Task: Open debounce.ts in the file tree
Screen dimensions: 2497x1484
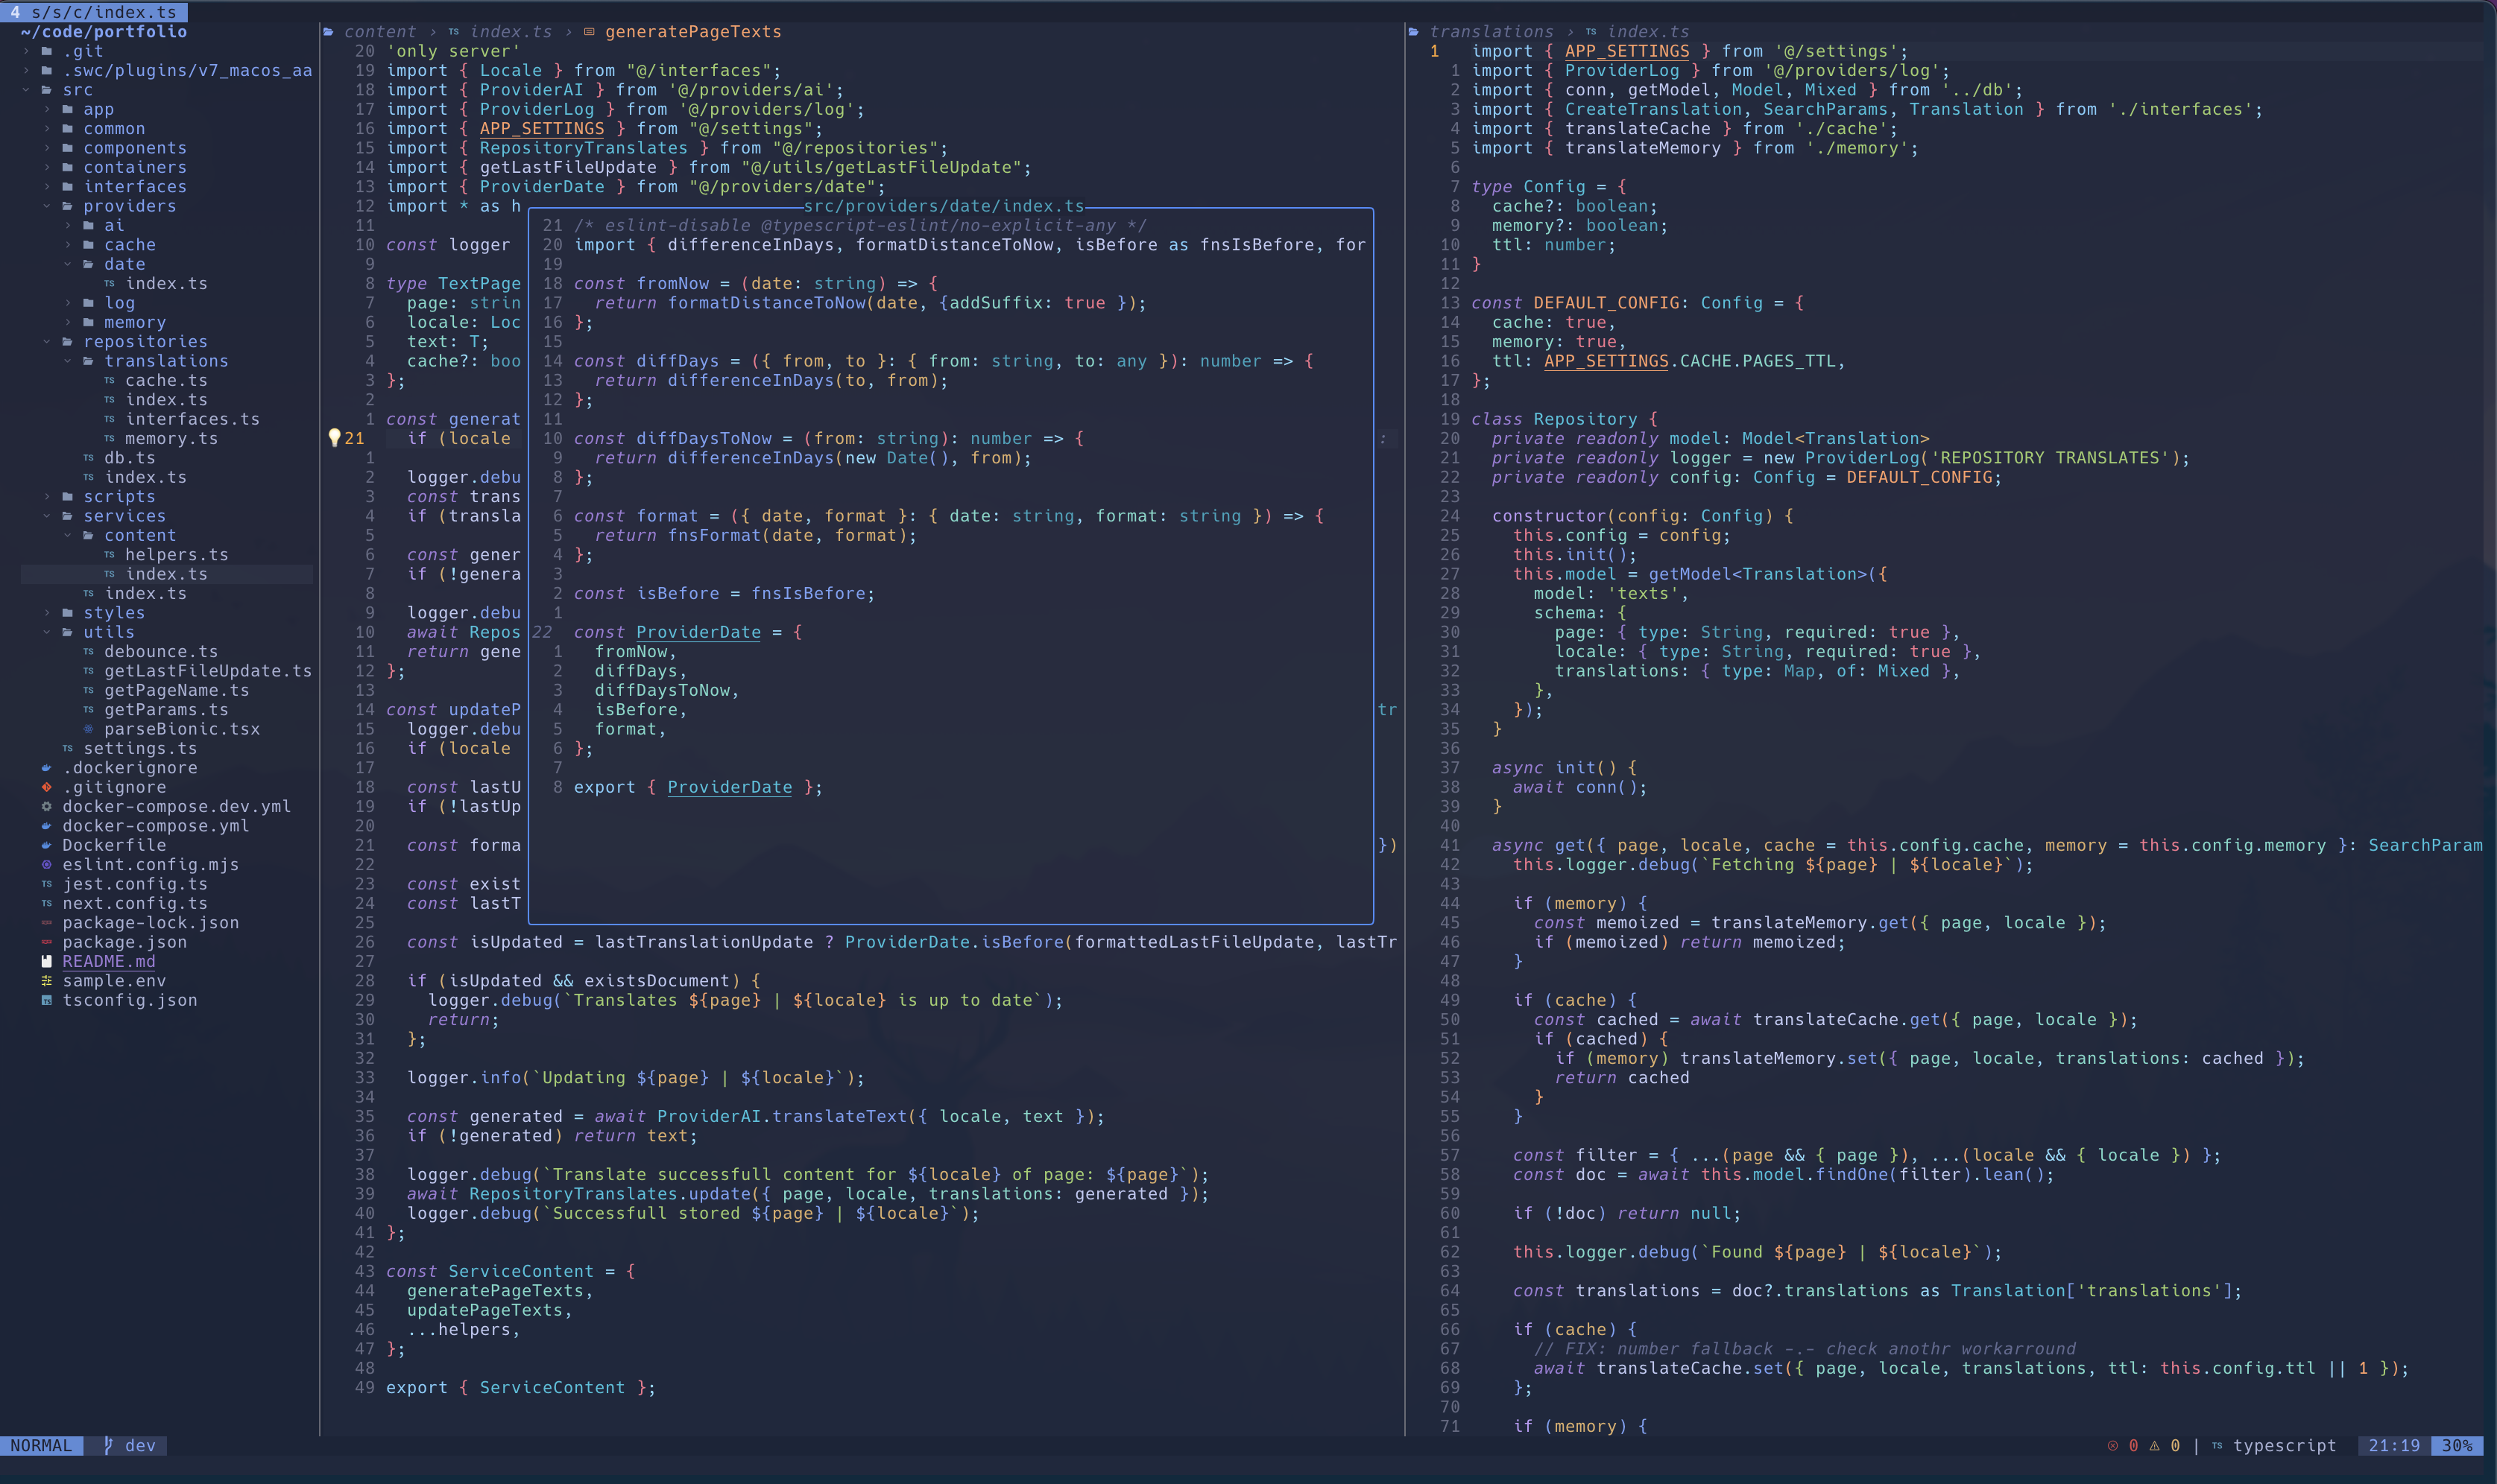Action: coord(161,652)
